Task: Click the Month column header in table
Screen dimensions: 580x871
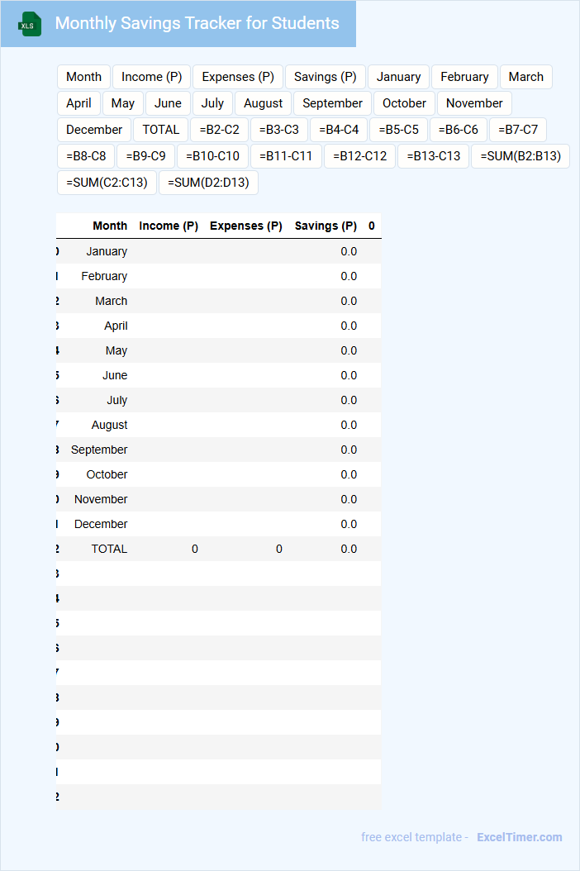Action: 110,226
